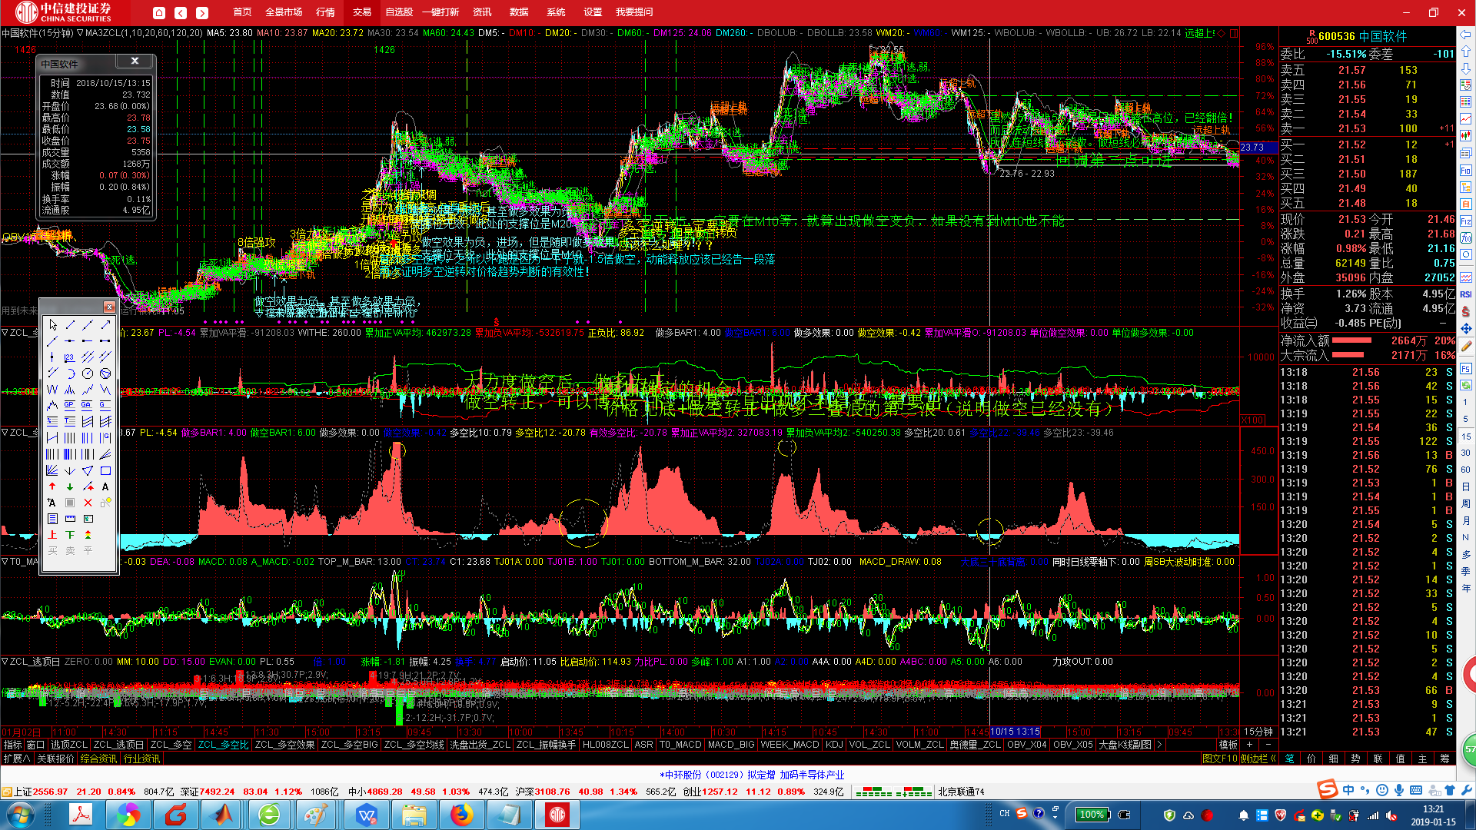Switch to weekly 周 period
The image size is (1476, 830).
(1466, 503)
